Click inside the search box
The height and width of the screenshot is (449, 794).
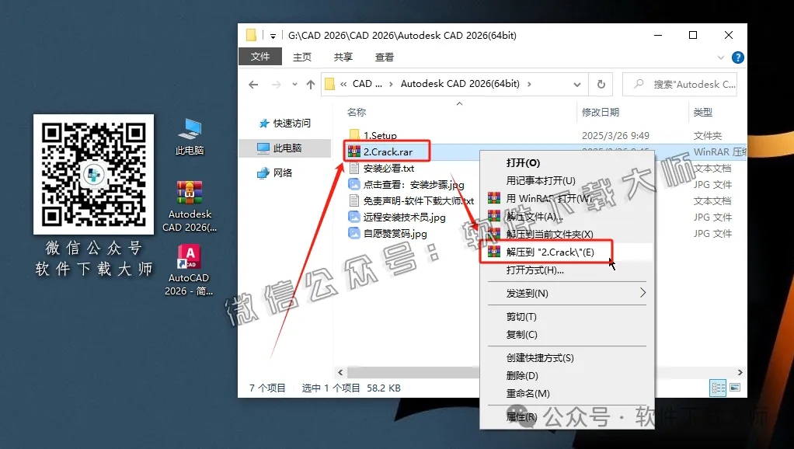(x=680, y=84)
